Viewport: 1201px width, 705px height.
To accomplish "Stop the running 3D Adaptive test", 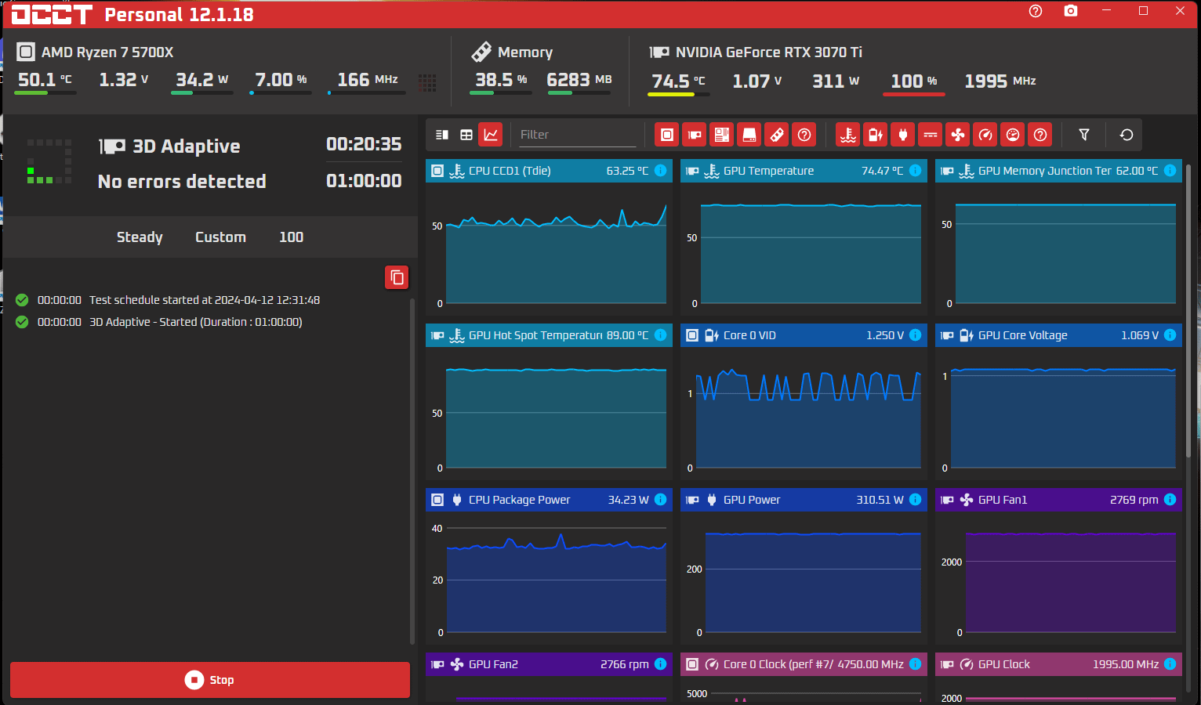I will click(210, 680).
